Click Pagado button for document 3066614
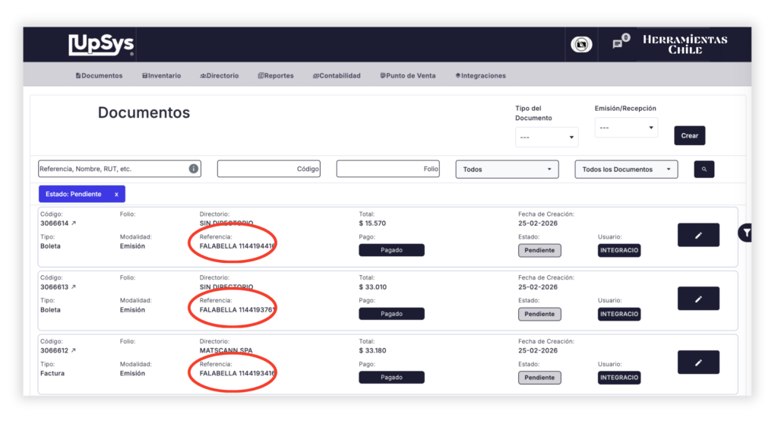The width and height of the screenshot is (778, 424). click(x=391, y=250)
